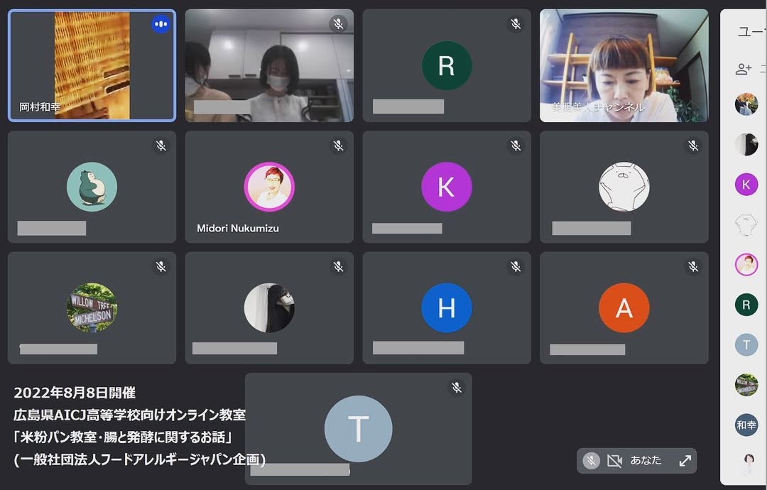
Task: Click the speaking indicator on 岡村和幸's tile
Action: [161, 24]
